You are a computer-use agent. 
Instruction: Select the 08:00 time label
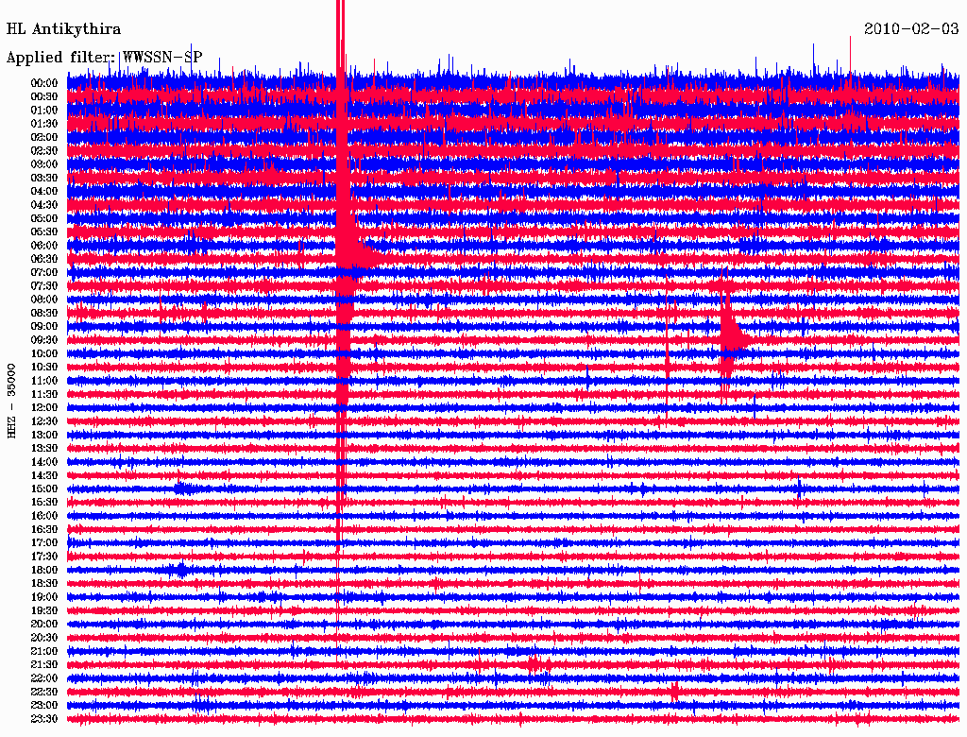(x=44, y=300)
